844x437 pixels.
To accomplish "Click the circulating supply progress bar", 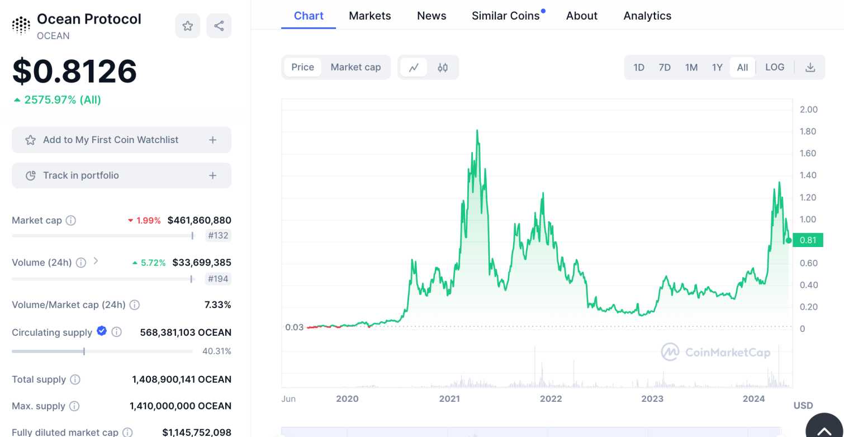I will (102, 351).
